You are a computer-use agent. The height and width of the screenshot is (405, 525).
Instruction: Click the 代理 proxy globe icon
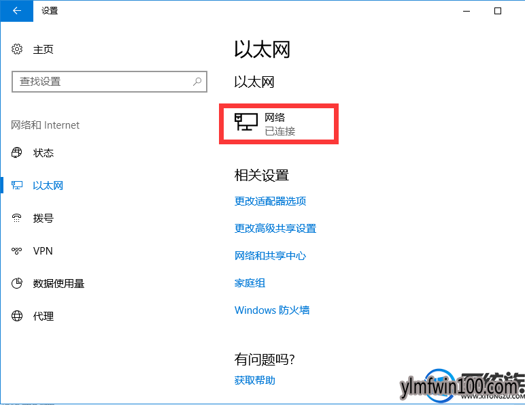(17, 316)
